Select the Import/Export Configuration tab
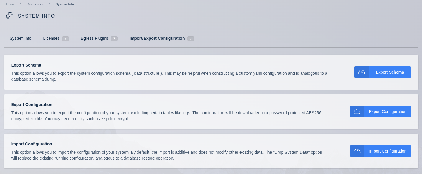422x174 pixels. [x=157, y=38]
